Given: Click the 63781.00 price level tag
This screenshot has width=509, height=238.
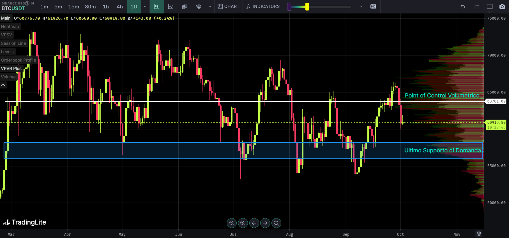Looking at the screenshot, I should point(496,101).
